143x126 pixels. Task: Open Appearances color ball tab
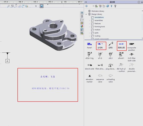pyautogui.click(x=82, y=26)
